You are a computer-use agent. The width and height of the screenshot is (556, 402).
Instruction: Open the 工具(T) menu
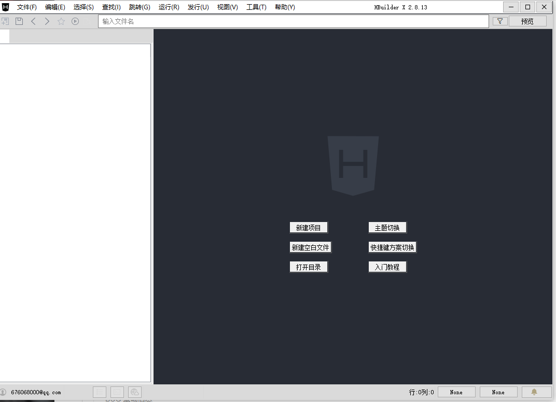point(256,7)
